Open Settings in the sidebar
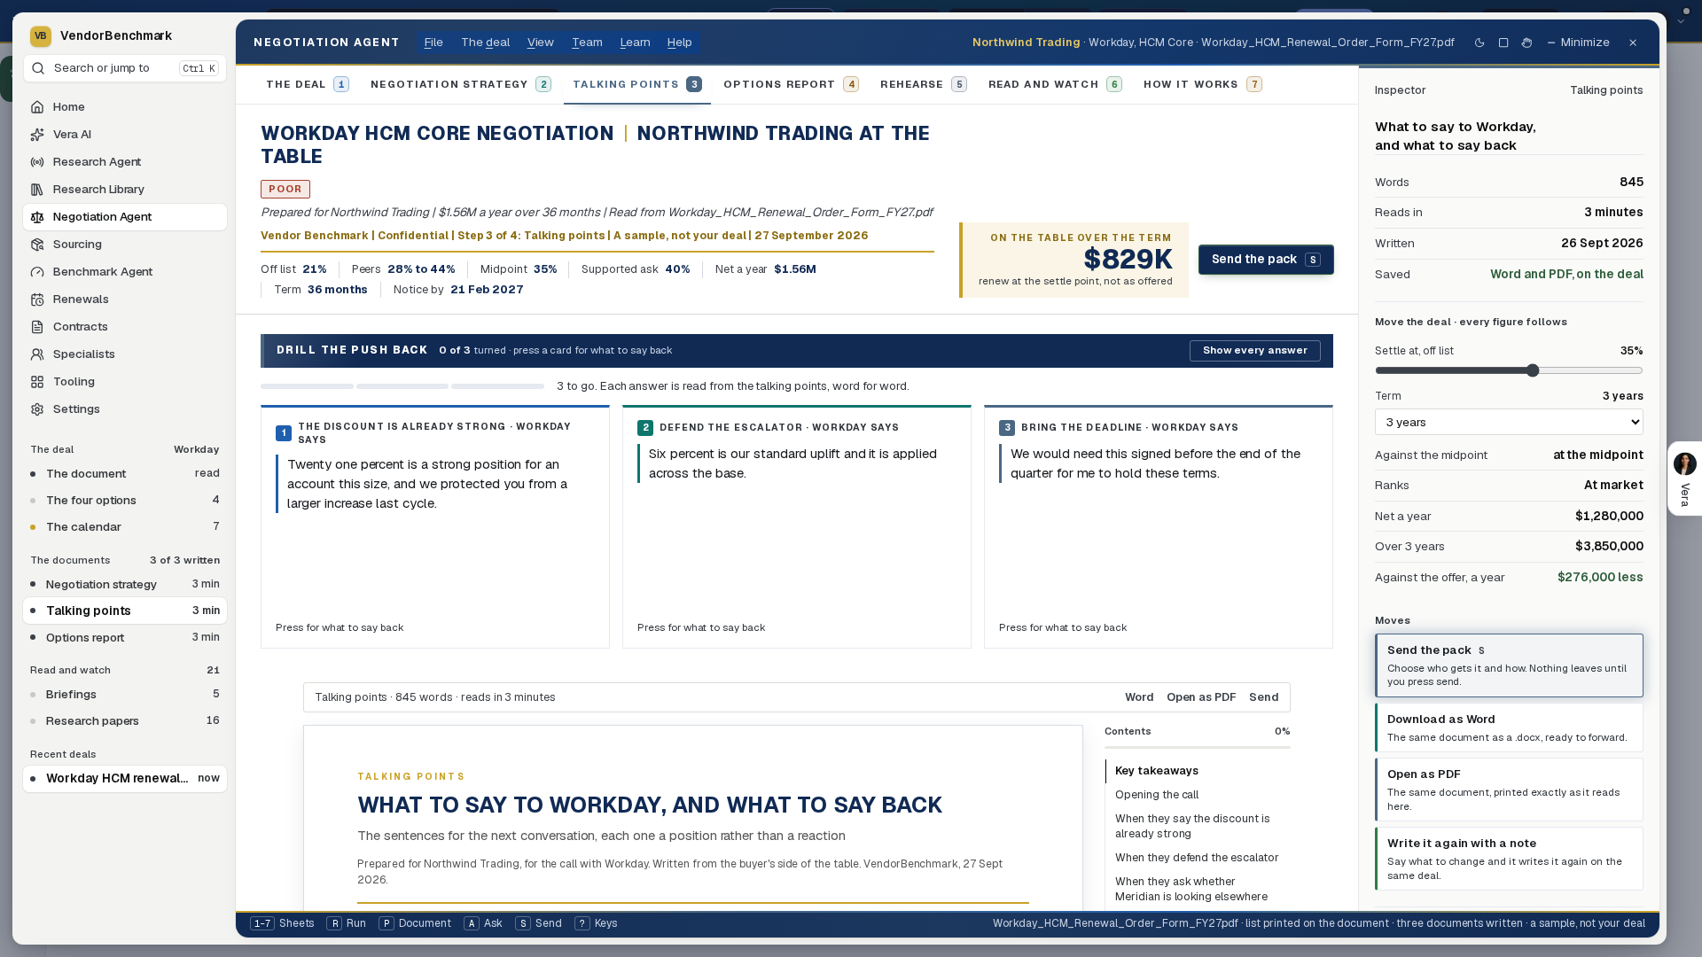Screen dimensions: 1702x957 tap(124, 409)
